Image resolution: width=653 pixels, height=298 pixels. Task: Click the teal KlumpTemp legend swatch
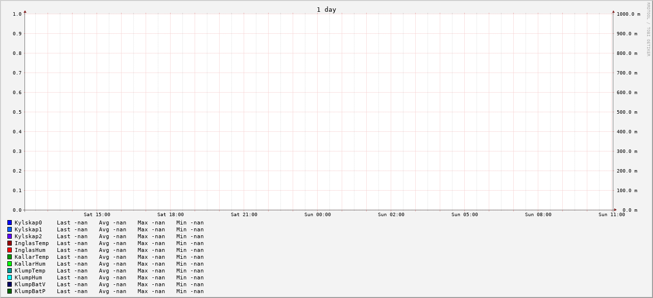[9, 271]
